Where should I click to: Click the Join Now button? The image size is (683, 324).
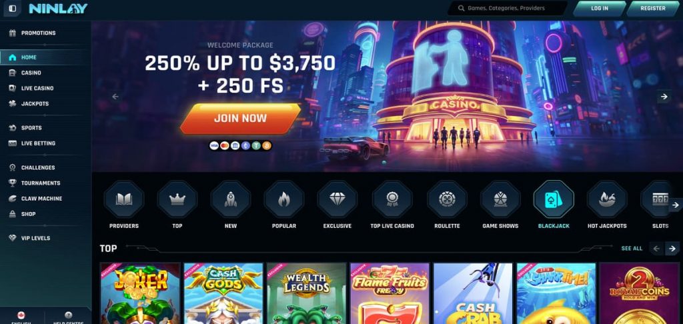(x=240, y=119)
